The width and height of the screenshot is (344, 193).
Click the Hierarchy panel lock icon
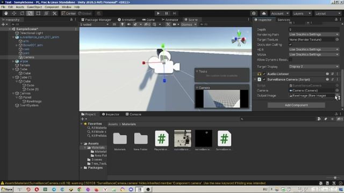(71, 19)
